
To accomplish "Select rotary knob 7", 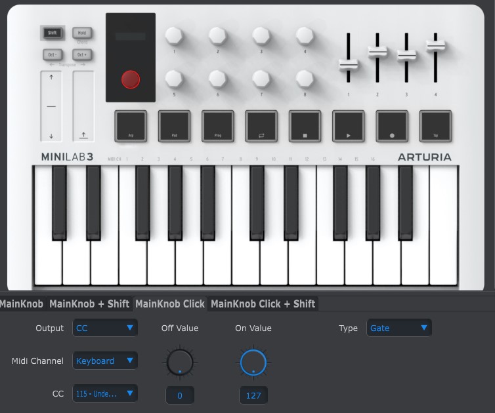I will pos(261,79).
